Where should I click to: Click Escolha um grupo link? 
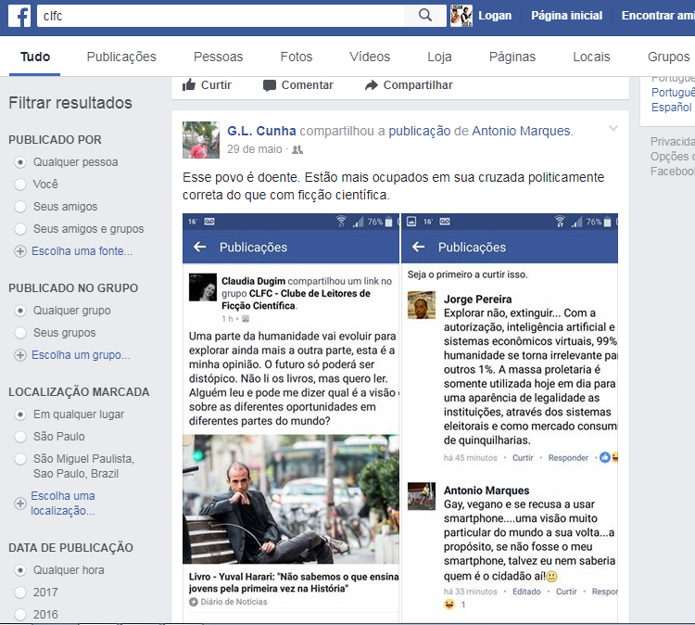(81, 355)
